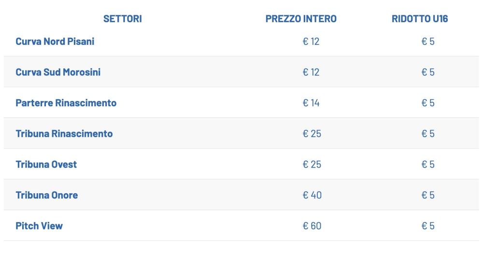Click the €12 price for Curva Sud Morosini
Image resolution: width=483 pixels, height=257 pixels.
coord(311,72)
